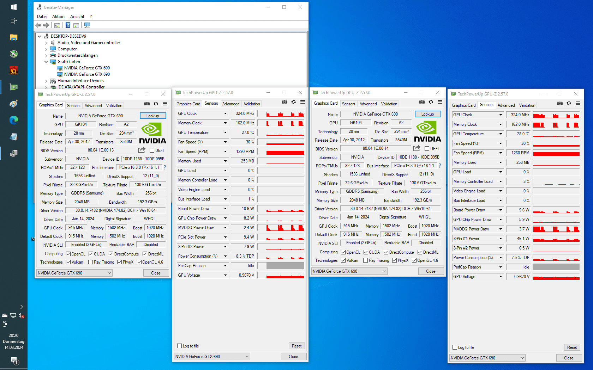Open 8-Pin #1 Power sensor dropdown arrow
Image resolution: width=593 pixels, height=370 pixels.
click(x=501, y=239)
